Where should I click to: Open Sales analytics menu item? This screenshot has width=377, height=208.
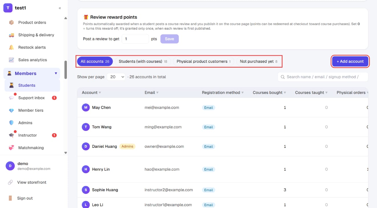(32, 60)
